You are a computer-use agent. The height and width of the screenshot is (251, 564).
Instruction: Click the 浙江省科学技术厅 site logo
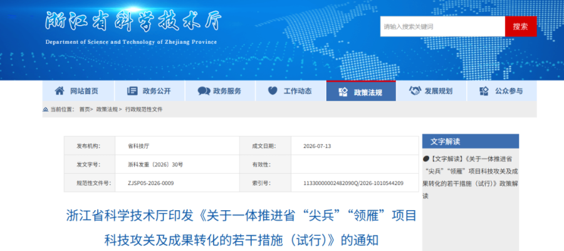click(133, 21)
